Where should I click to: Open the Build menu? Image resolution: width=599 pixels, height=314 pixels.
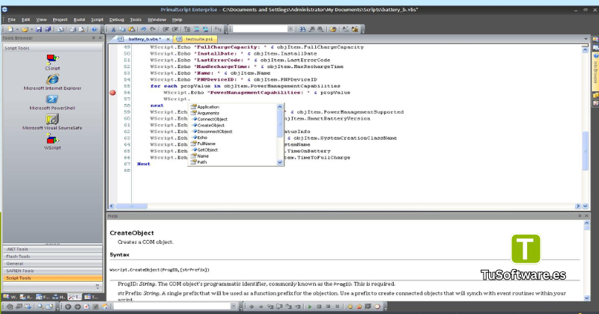click(x=79, y=19)
